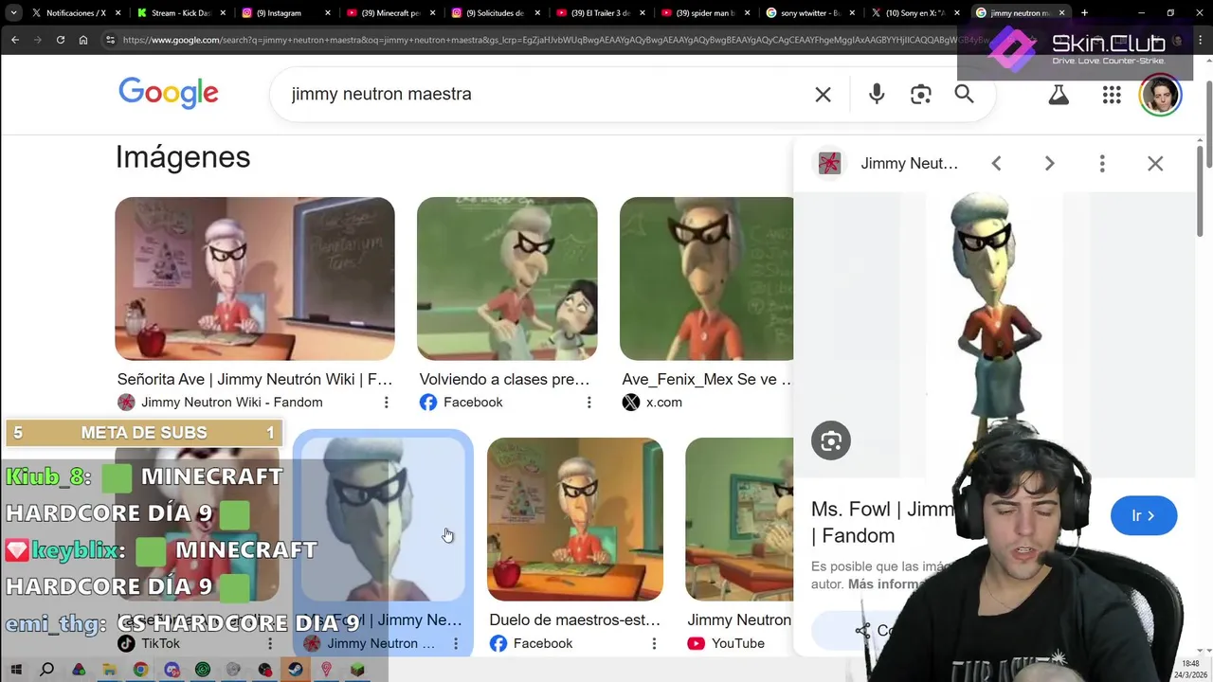
Task: Open the Google apps grid
Action: [x=1112, y=94]
